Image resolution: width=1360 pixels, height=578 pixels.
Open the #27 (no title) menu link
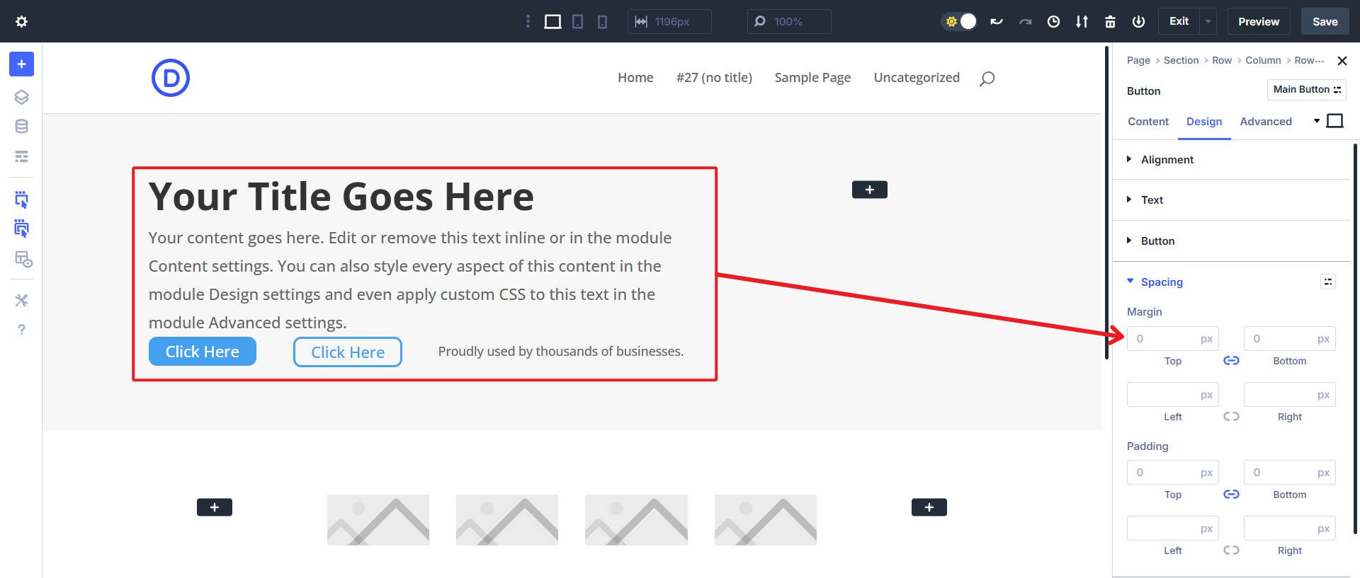pos(714,78)
